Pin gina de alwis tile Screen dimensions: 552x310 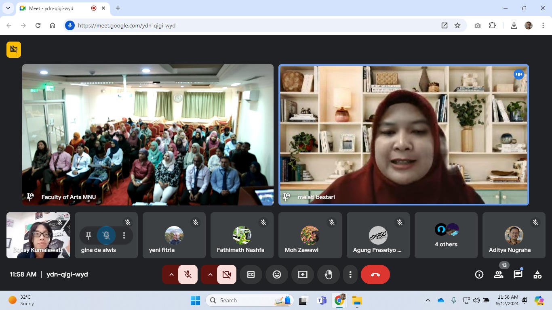click(x=88, y=235)
